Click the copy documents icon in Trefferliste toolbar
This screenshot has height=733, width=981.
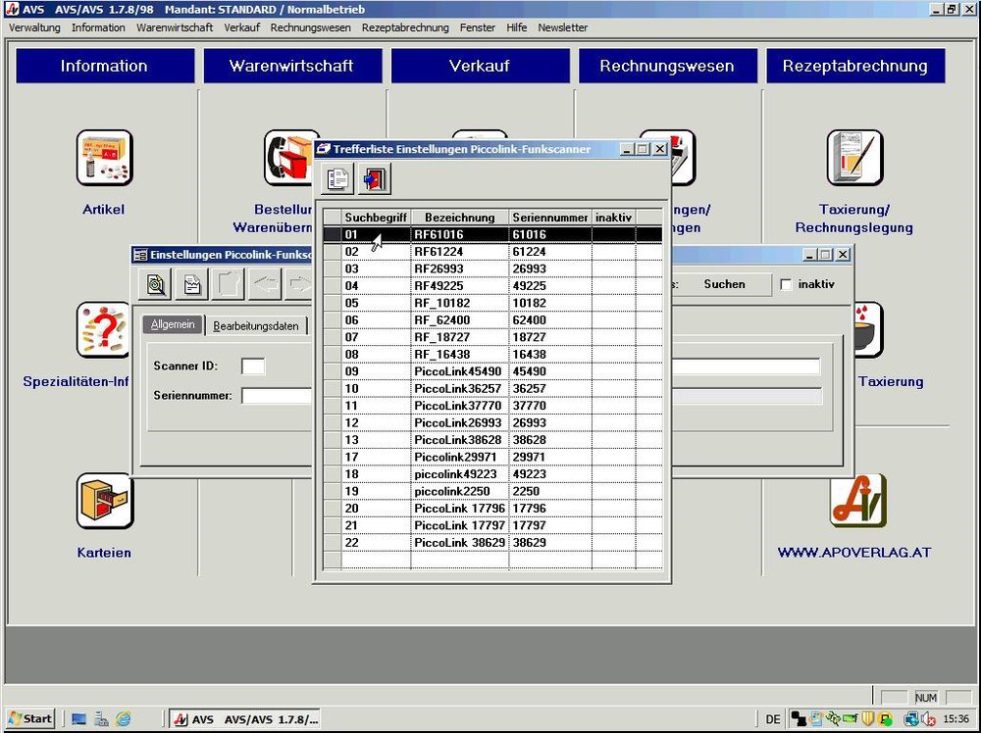tap(338, 179)
